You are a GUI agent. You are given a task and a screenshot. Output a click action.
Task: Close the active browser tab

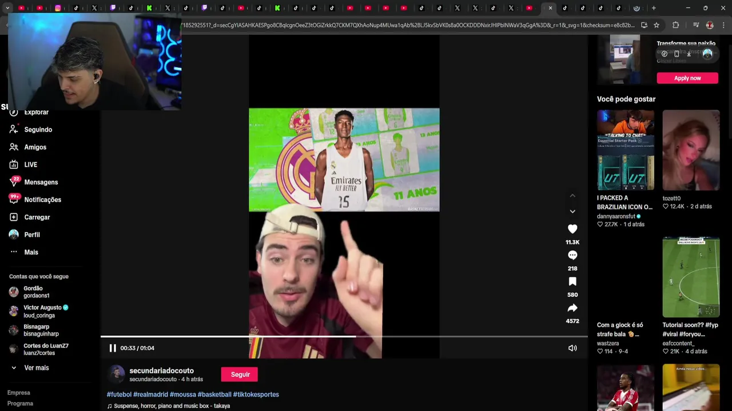[x=550, y=8]
